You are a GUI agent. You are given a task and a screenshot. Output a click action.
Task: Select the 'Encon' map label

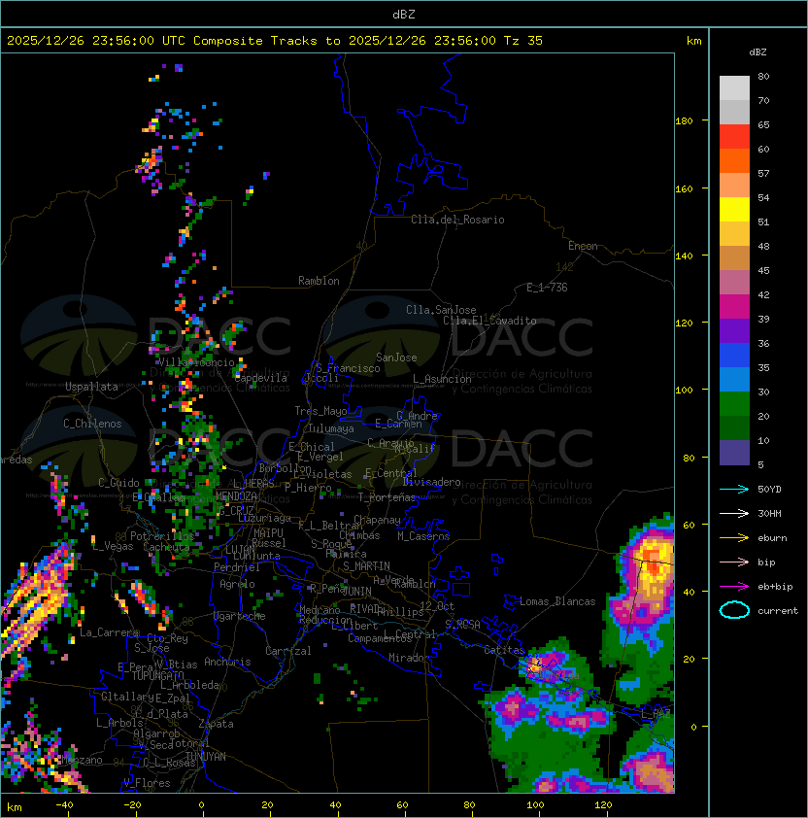[583, 246]
